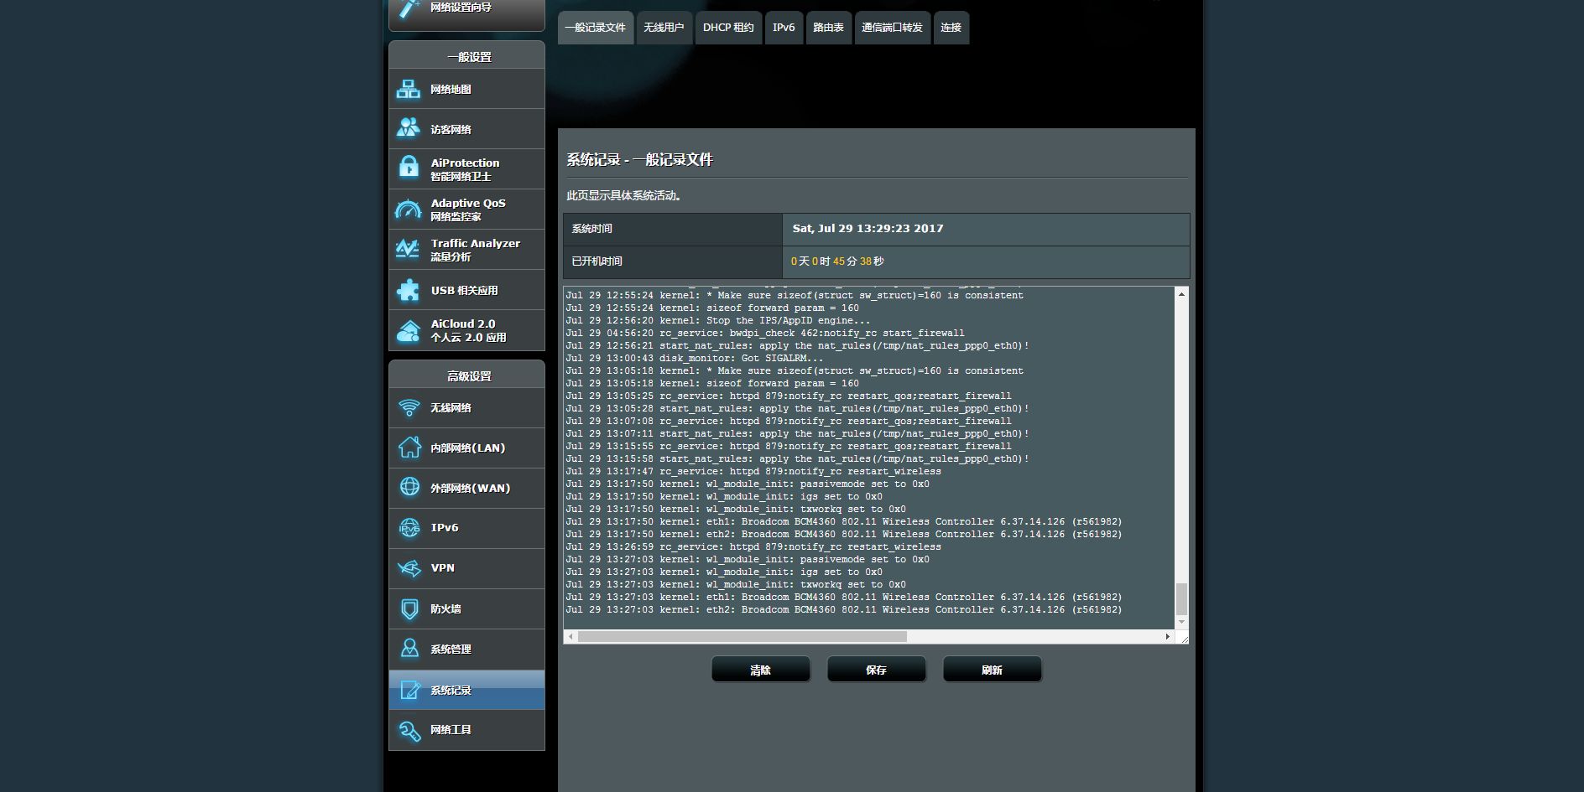1584x792 pixels.
Task: Switch to the 一般记录文件 tab
Action: (595, 28)
